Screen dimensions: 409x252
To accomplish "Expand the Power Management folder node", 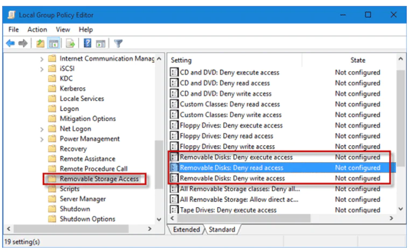I will 42,139.
